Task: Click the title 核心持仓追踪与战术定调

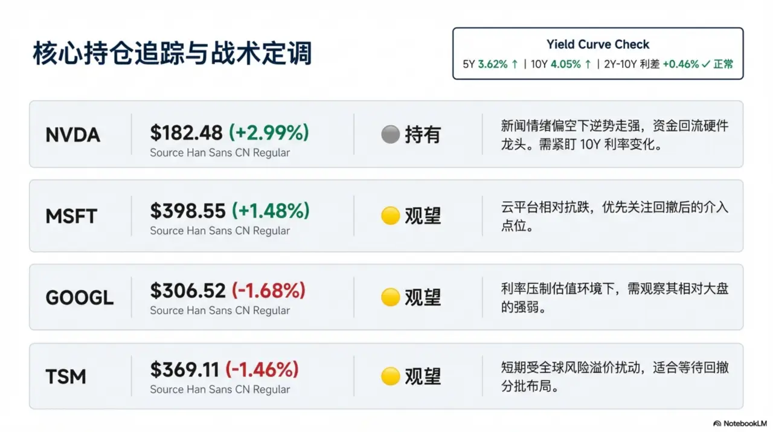Action: tap(172, 54)
